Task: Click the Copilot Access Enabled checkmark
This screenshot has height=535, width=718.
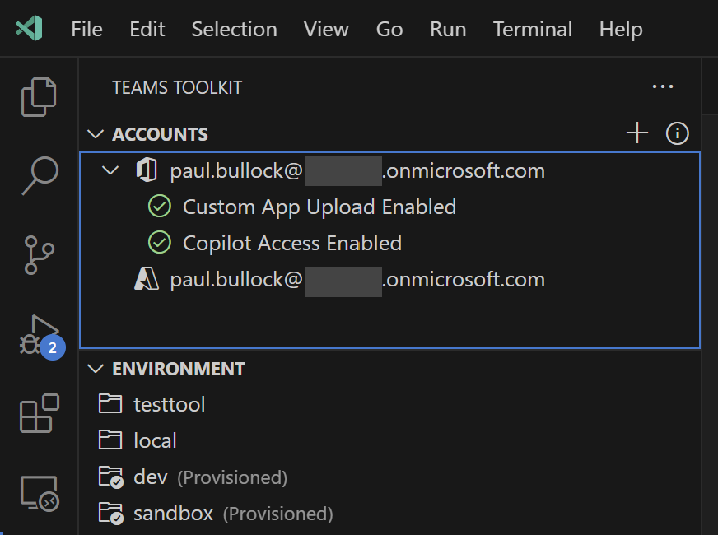Action: point(160,243)
